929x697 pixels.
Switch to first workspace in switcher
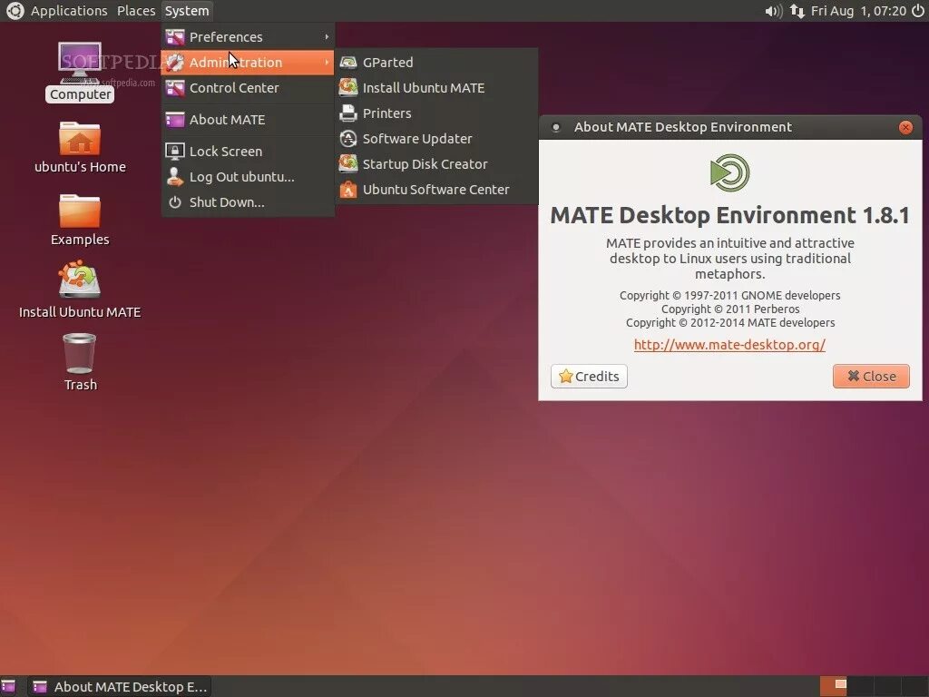833,686
